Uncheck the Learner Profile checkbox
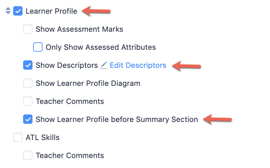The width and height of the screenshot is (270, 168). click(x=18, y=11)
